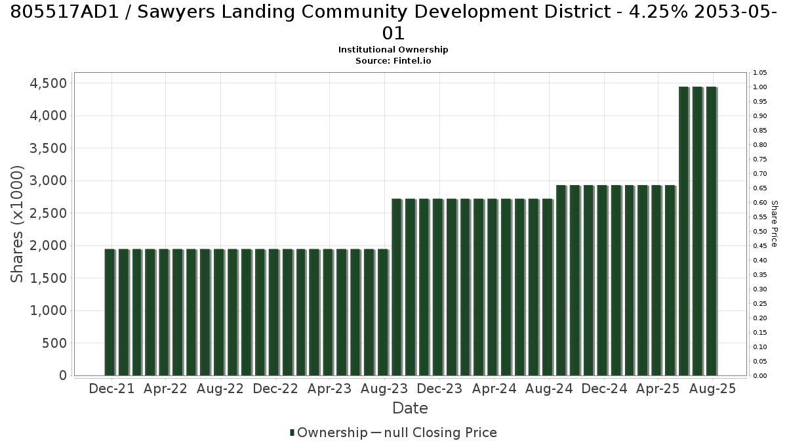
Task: Click the Source: Fintel.io text
Action: [393, 60]
